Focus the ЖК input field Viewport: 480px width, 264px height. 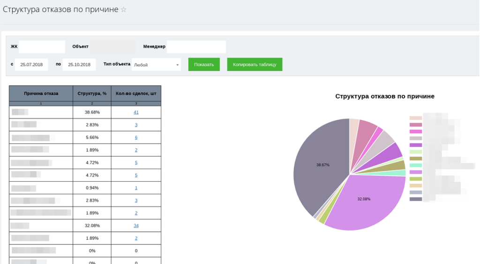point(42,47)
